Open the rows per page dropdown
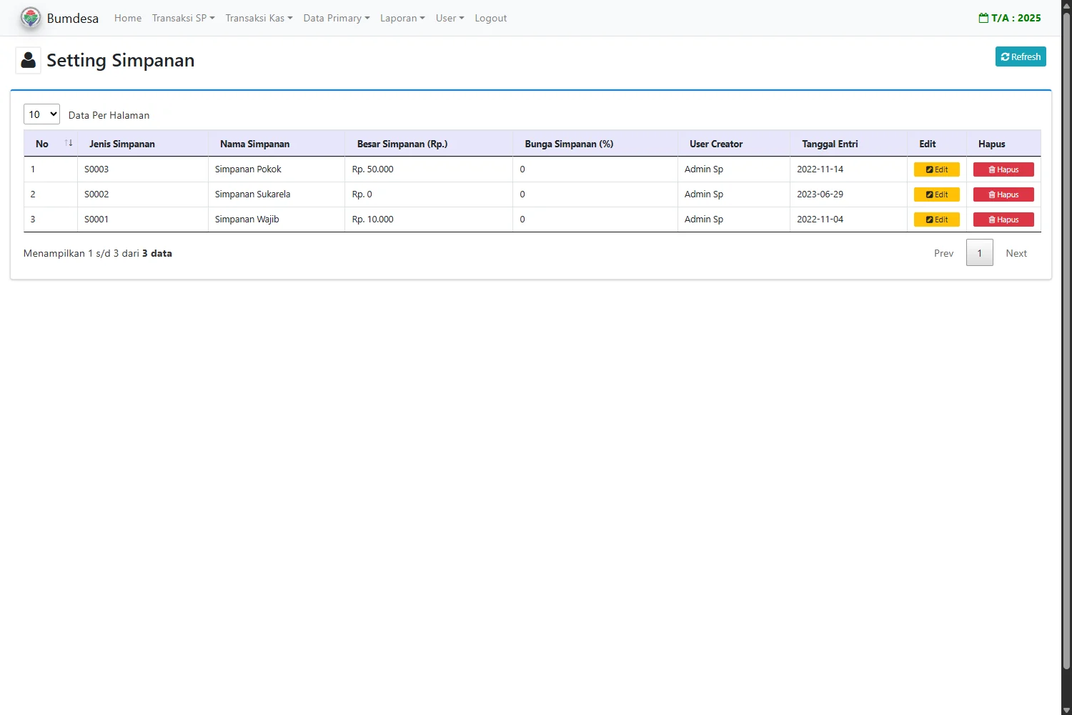Screen dimensions: 1072x715 (x=41, y=114)
